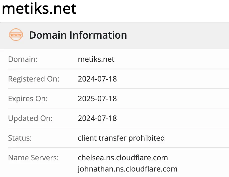
Task: Select the expiry date 2025-07-18
Action: click(97, 99)
